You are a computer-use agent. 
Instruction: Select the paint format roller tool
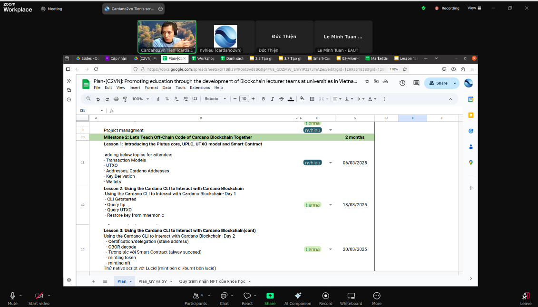[125, 99]
